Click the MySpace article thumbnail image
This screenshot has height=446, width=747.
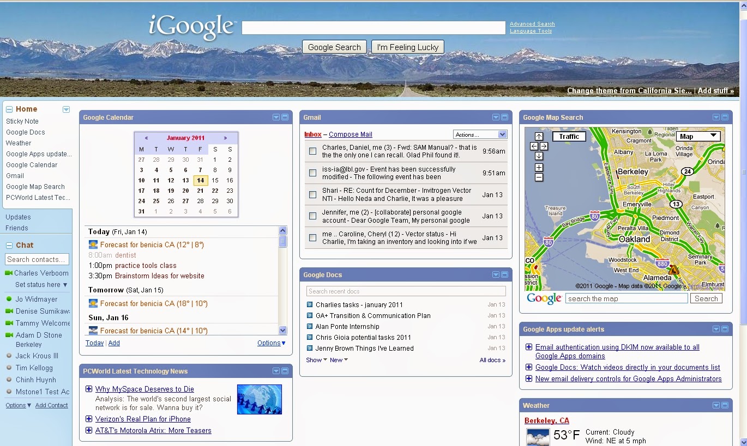(x=260, y=399)
